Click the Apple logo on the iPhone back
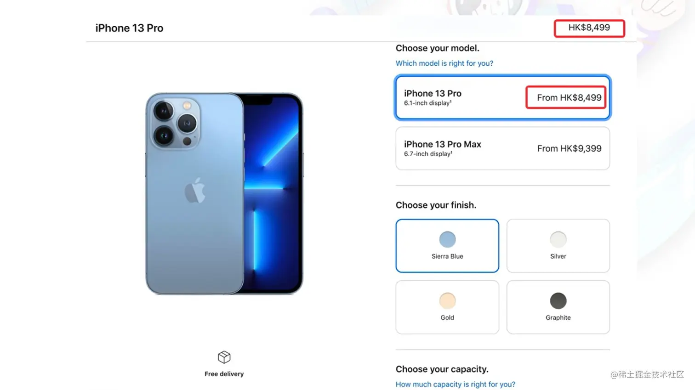The width and height of the screenshot is (695, 390). [x=195, y=190]
